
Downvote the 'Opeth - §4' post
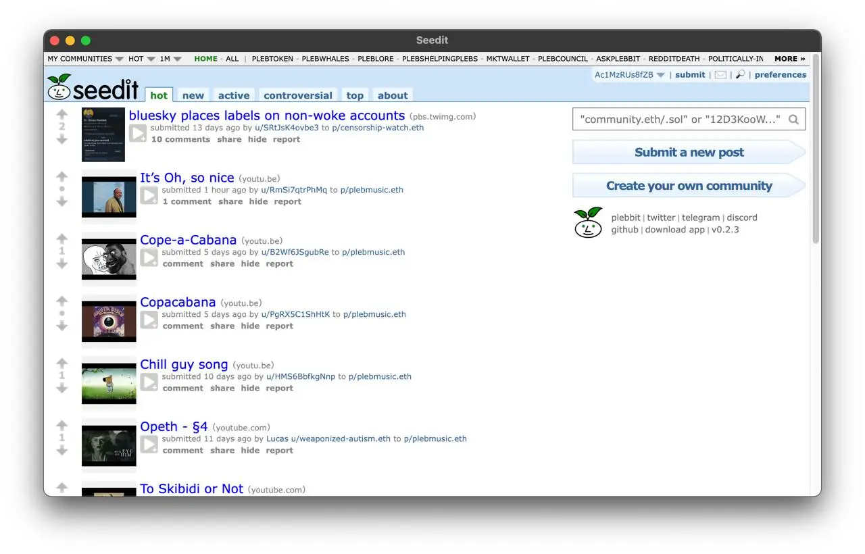pyautogui.click(x=62, y=450)
